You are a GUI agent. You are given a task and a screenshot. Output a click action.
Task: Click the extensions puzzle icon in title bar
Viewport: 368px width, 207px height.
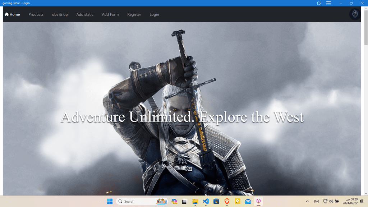319,3
